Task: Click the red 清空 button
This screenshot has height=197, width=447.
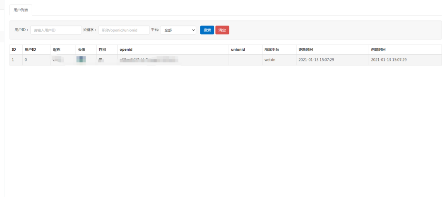Action: 222,30
